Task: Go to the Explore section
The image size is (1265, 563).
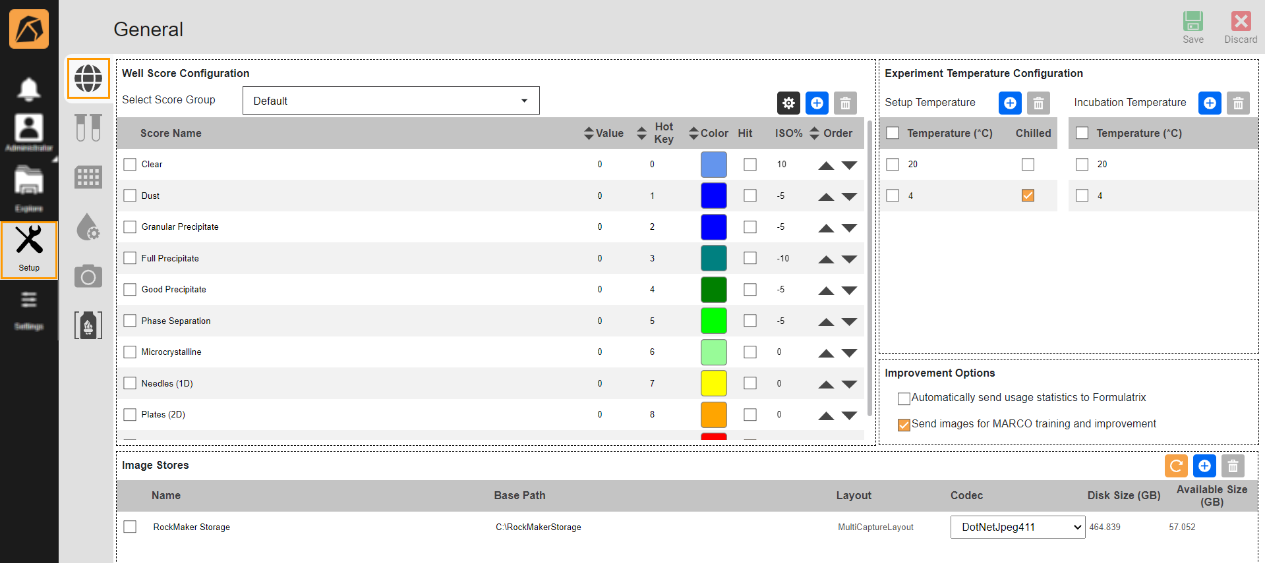Action: 29,188
